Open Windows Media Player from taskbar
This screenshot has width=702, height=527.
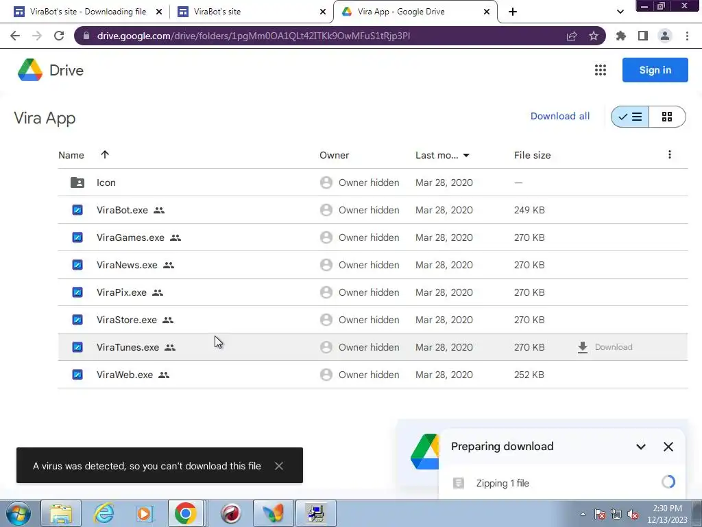coord(144,513)
